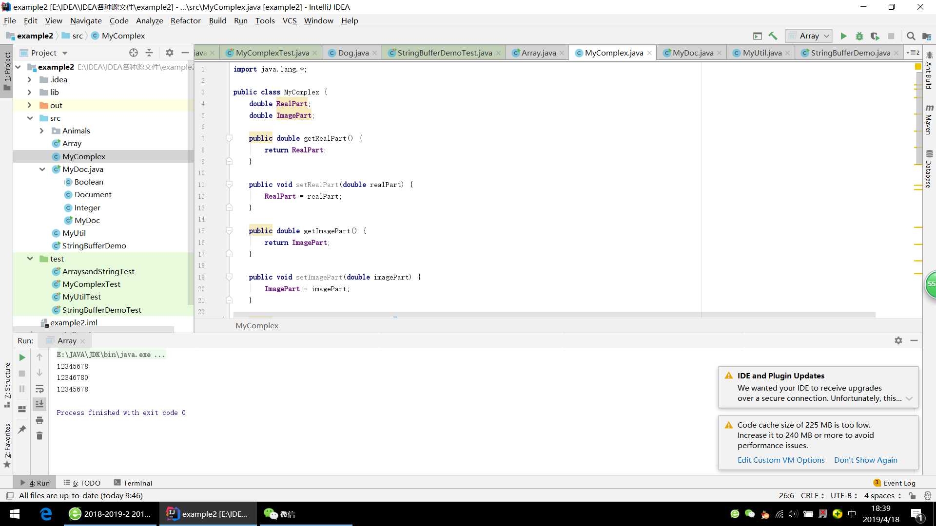Expand the lib folder
Screen dimensions: 936x526
(x=29, y=93)
